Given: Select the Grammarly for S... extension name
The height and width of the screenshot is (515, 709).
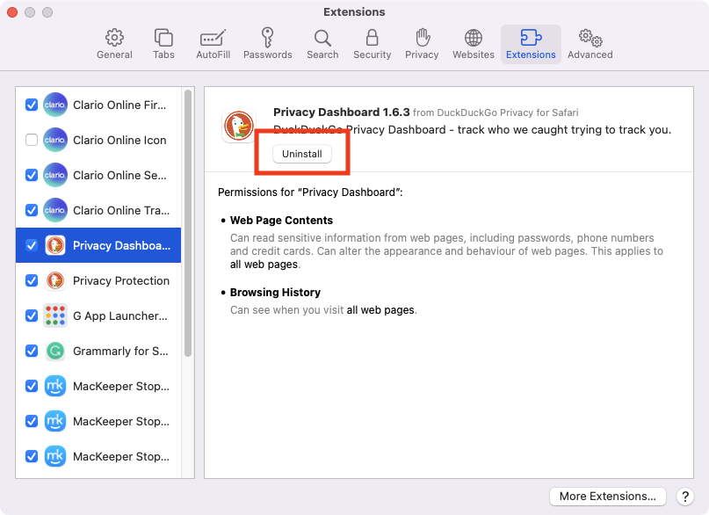Looking at the screenshot, I should point(120,351).
